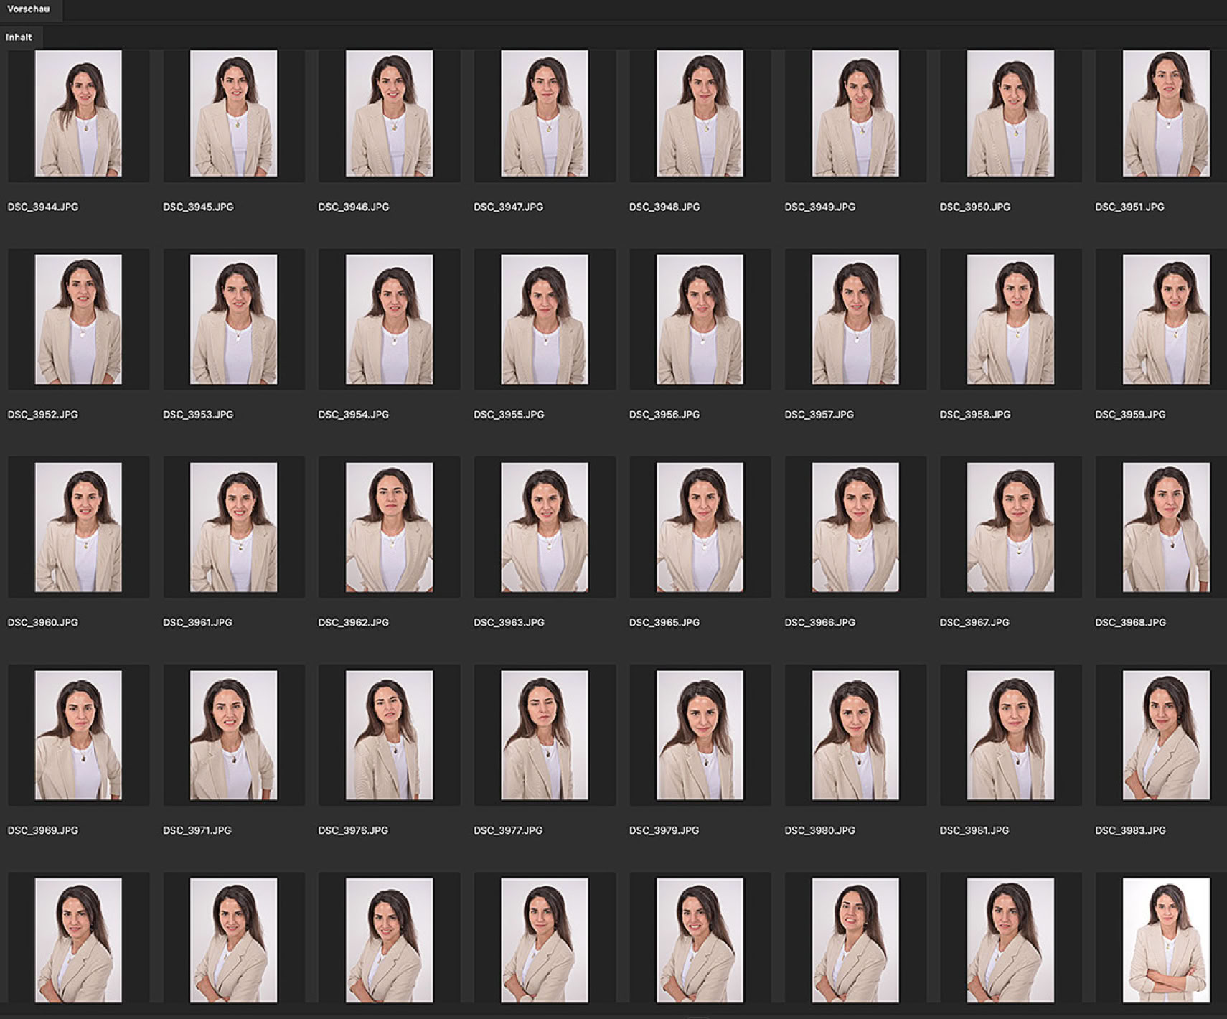Click the DSC_3958.JPG thumbnail image
This screenshot has height=1019, width=1227.
[1010, 319]
